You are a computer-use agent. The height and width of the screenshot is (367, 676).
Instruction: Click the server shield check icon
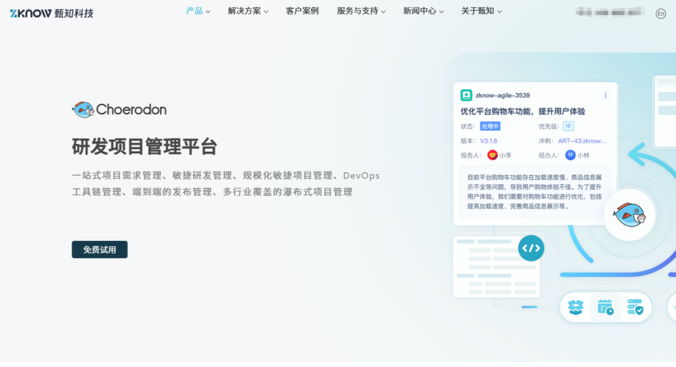click(x=635, y=307)
